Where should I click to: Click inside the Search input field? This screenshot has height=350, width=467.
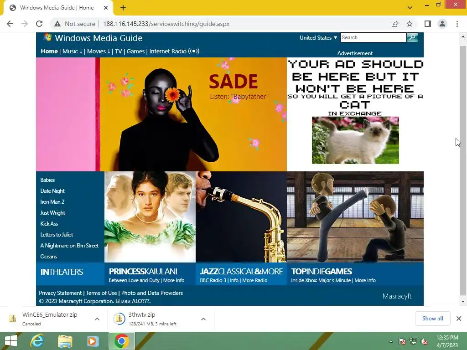pyautogui.click(x=373, y=37)
